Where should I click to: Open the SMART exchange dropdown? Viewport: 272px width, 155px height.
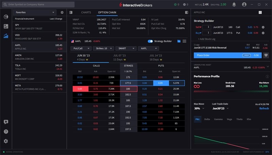point(126,48)
